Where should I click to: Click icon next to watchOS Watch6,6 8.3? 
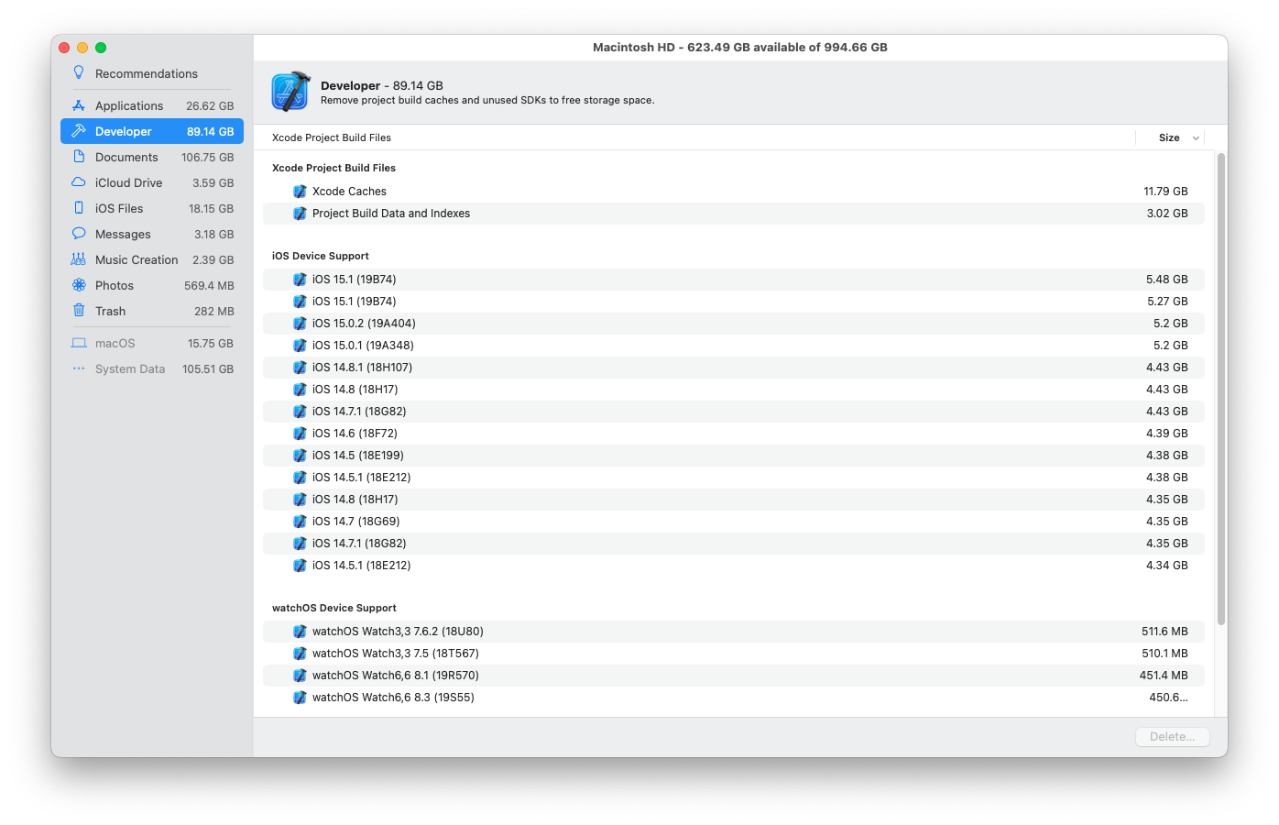[x=300, y=698]
